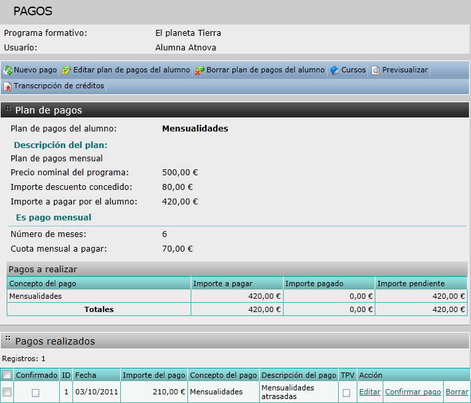Click the Mensualidades plan name in bold
471x403 pixels.
coord(195,129)
